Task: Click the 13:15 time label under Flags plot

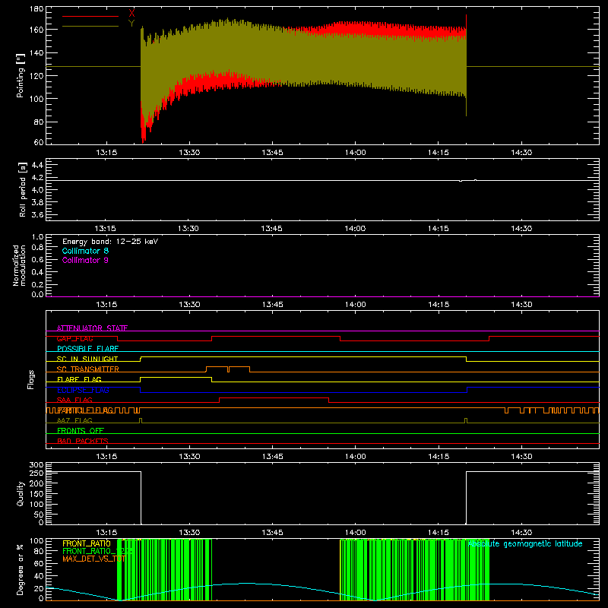Action: [106, 457]
